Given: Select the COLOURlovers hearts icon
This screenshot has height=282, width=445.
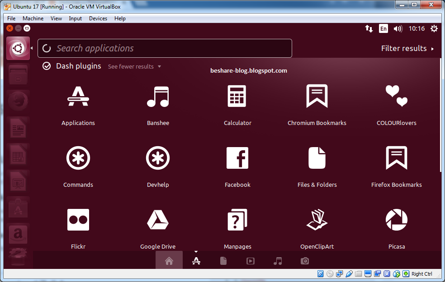Looking at the screenshot, I should [x=397, y=96].
